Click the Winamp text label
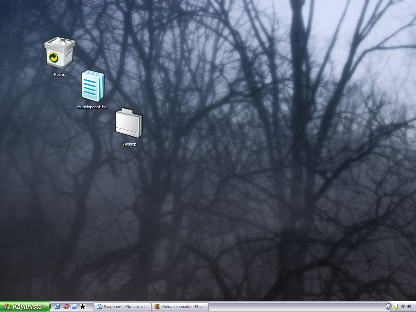 pos(129,144)
